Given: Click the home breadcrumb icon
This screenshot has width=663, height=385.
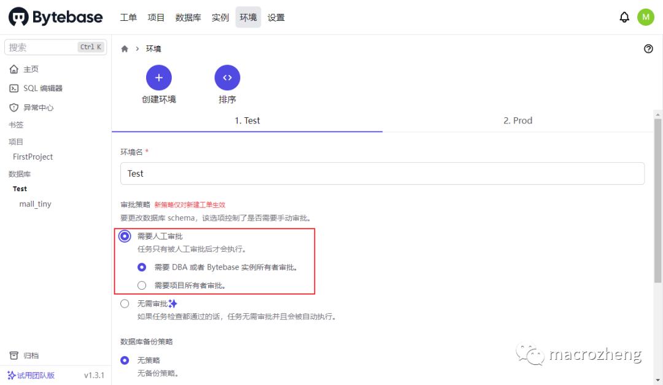Looking at the screenshot, I should coord(125,48).
